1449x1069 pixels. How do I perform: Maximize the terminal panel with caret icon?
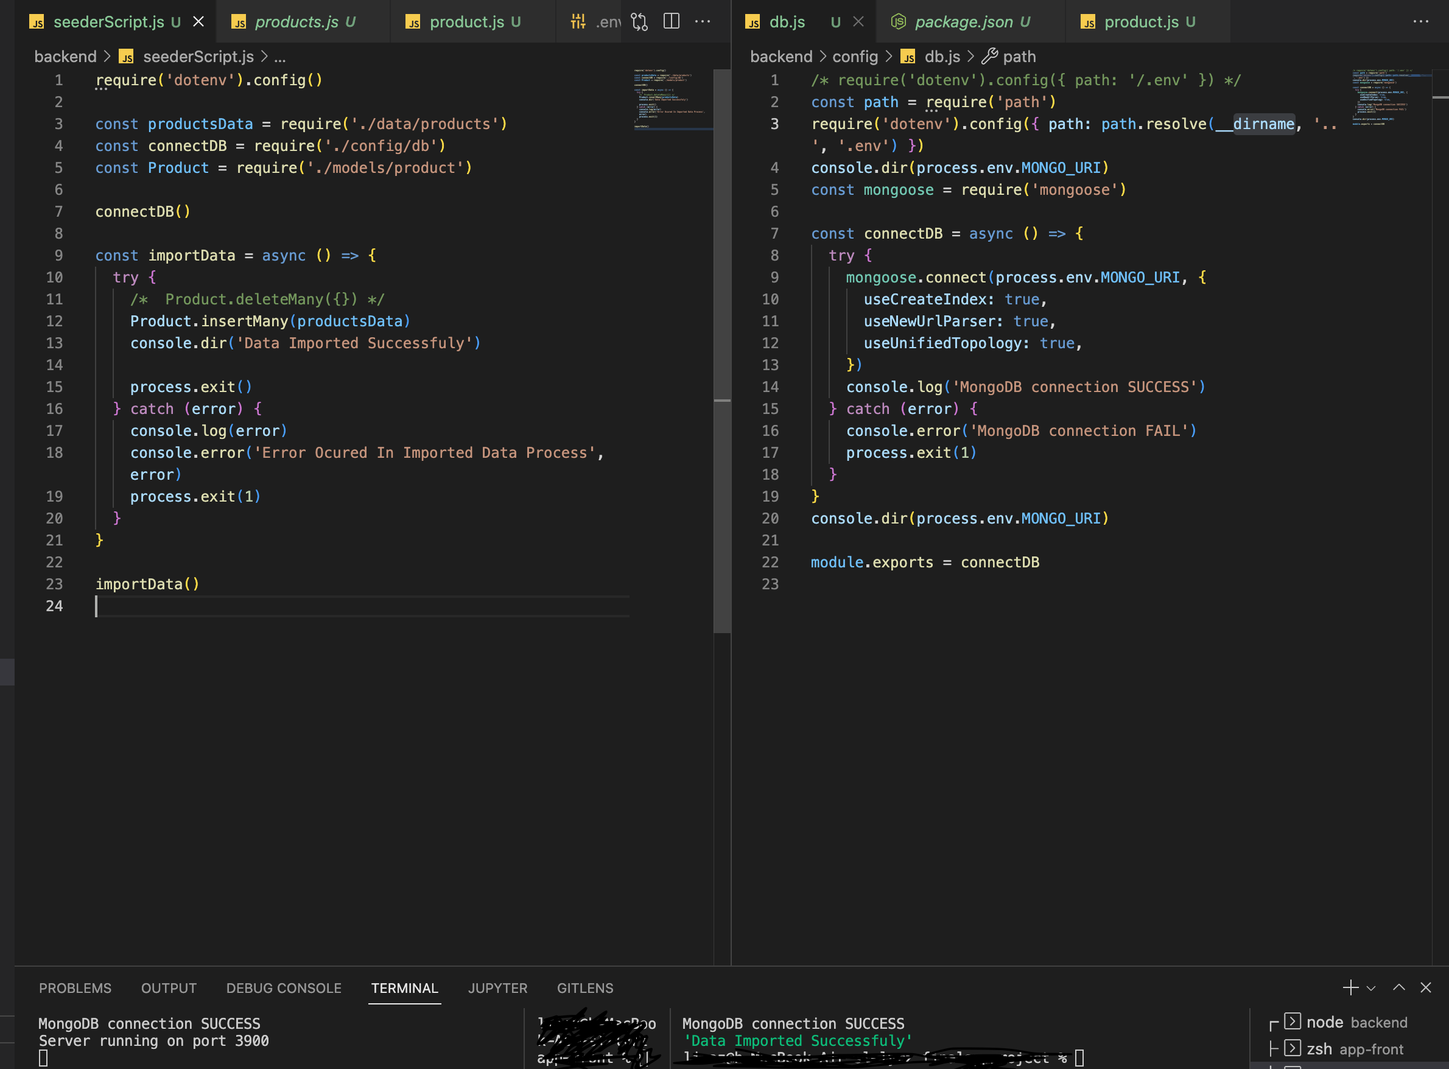click(x=1399, y=987)
